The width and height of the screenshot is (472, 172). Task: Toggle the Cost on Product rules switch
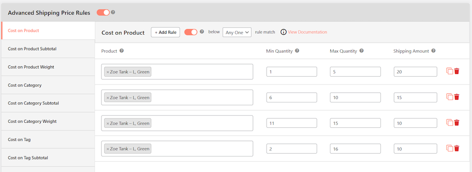191,32
